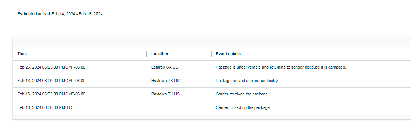Click the Carrier picked up the package text
The height and width of the screenshot is (135, 411).
(243, 107)
